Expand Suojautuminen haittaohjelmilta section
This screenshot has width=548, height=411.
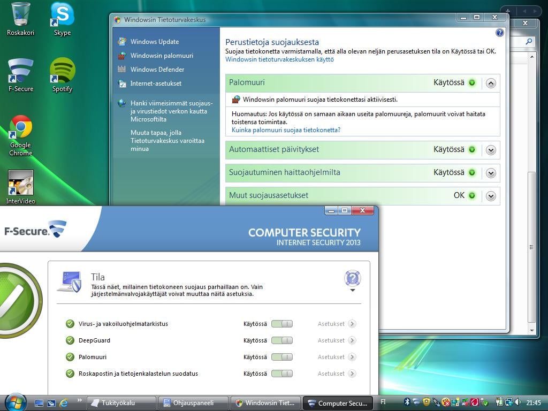click(x=491, y=173)
